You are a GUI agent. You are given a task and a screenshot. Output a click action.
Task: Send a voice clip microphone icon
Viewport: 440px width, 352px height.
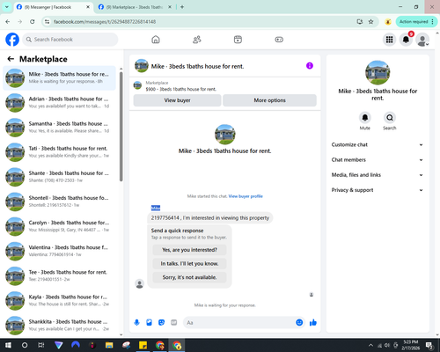pyautogui.click(x=136, y=323)
